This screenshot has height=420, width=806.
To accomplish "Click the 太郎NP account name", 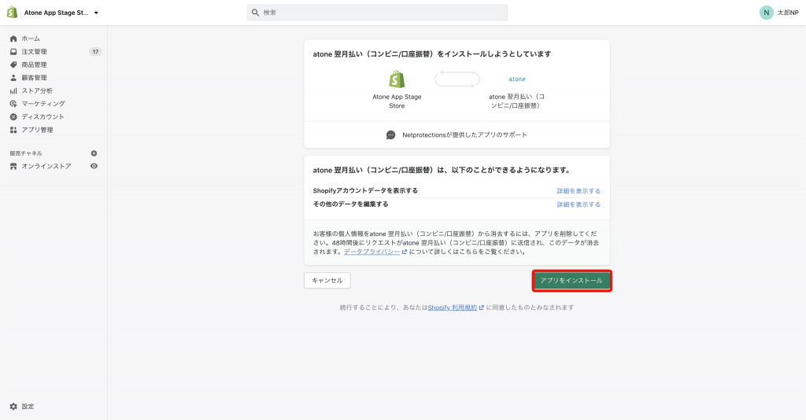I will pos(788,13).
